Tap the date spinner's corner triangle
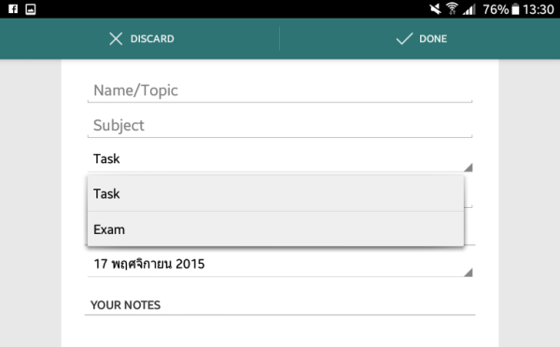The height and width of the screenshot is (347, 560). [x=469, y=272]
